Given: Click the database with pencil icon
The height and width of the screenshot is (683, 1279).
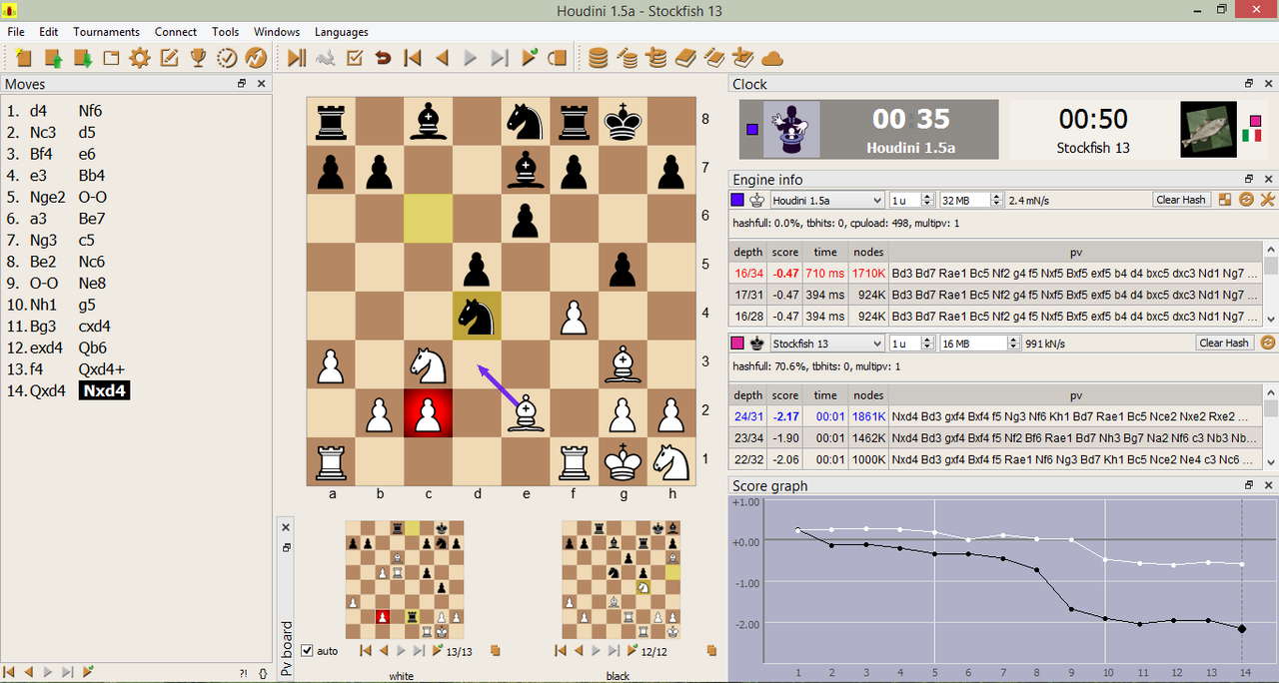Looking at the screenshot, I should click(627, 58).
